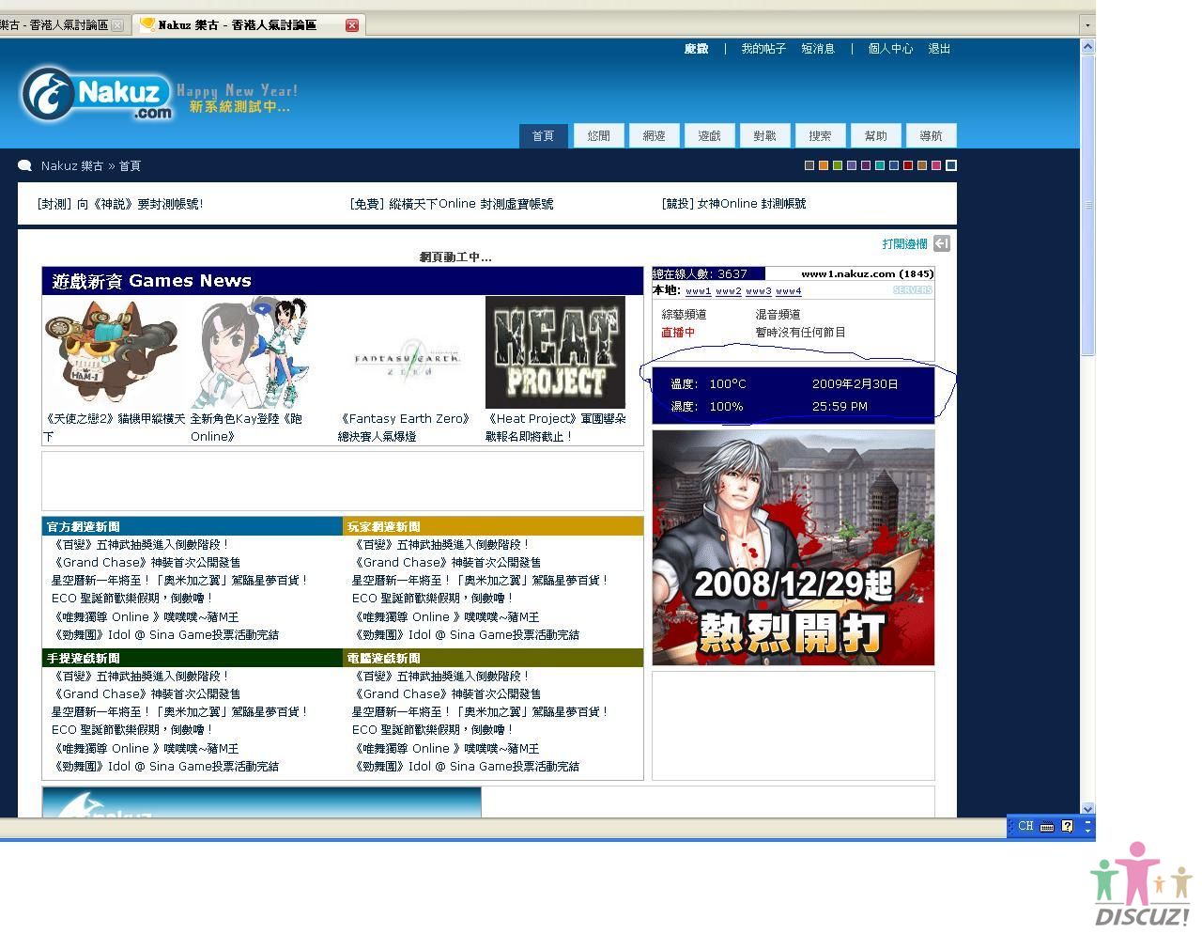Viewport: 1202px width, 934px height.
Task: Go to 個人中心 user center
Action: pos(890,49)
